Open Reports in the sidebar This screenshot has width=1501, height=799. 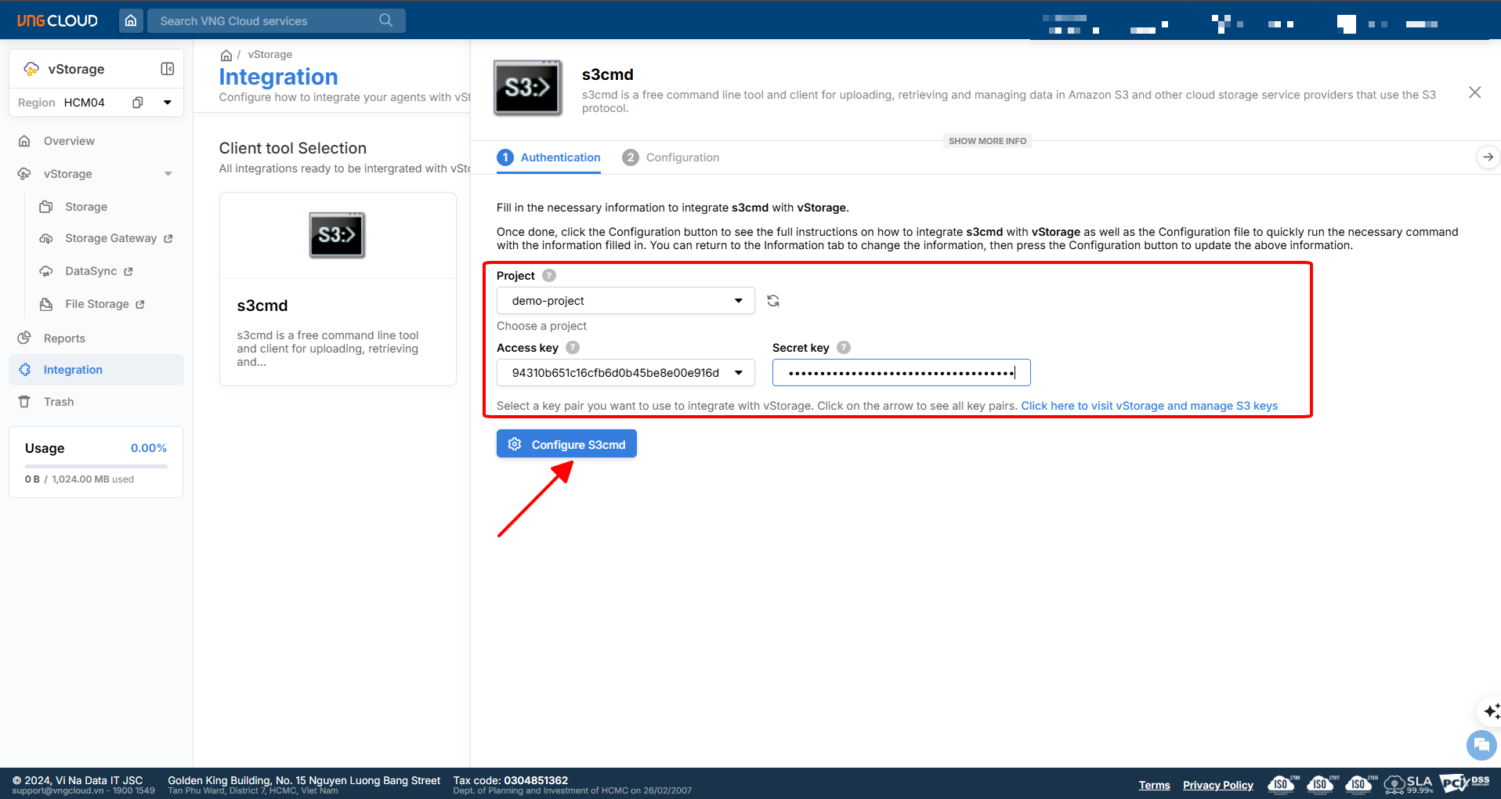click(64, 338)
